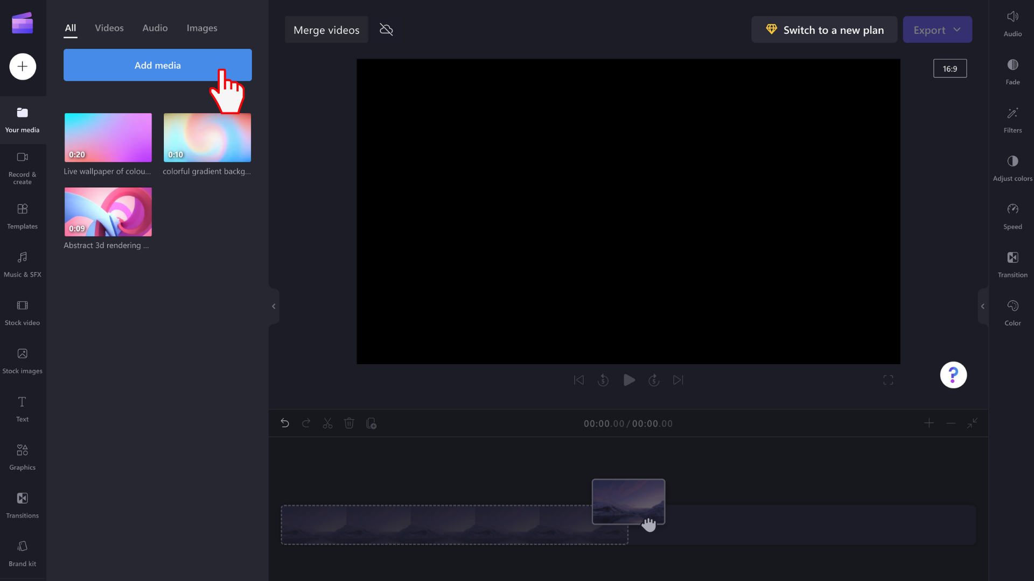Open the Images media tab
1034x581 pixels.
click(x=202, y=27)
